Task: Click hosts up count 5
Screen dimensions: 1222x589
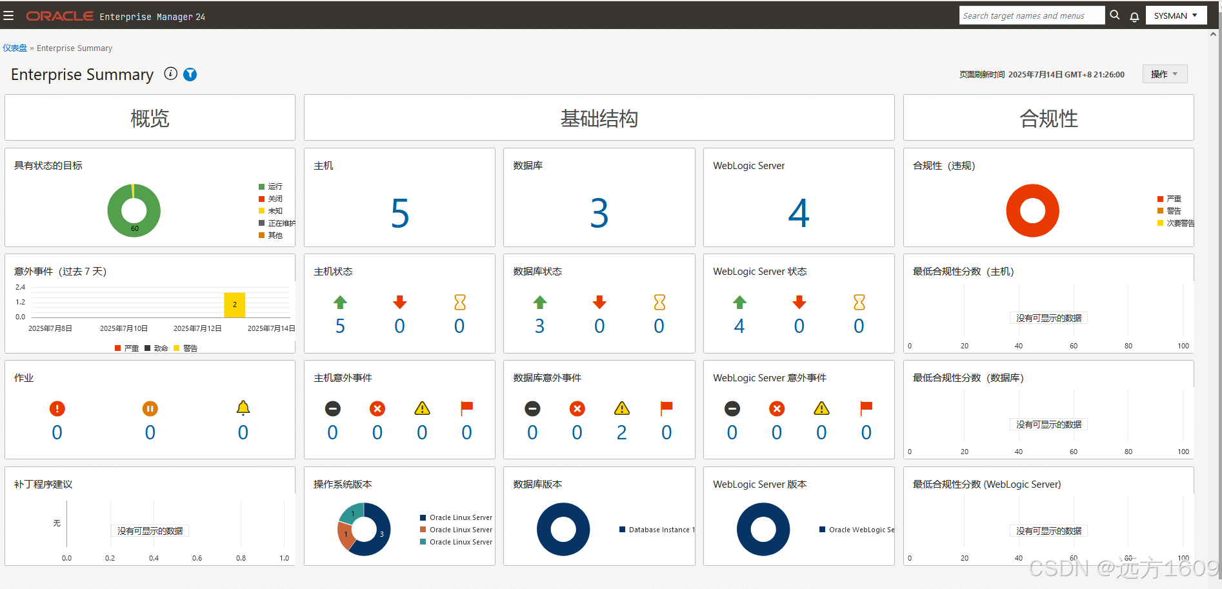Action: point(340,326)
